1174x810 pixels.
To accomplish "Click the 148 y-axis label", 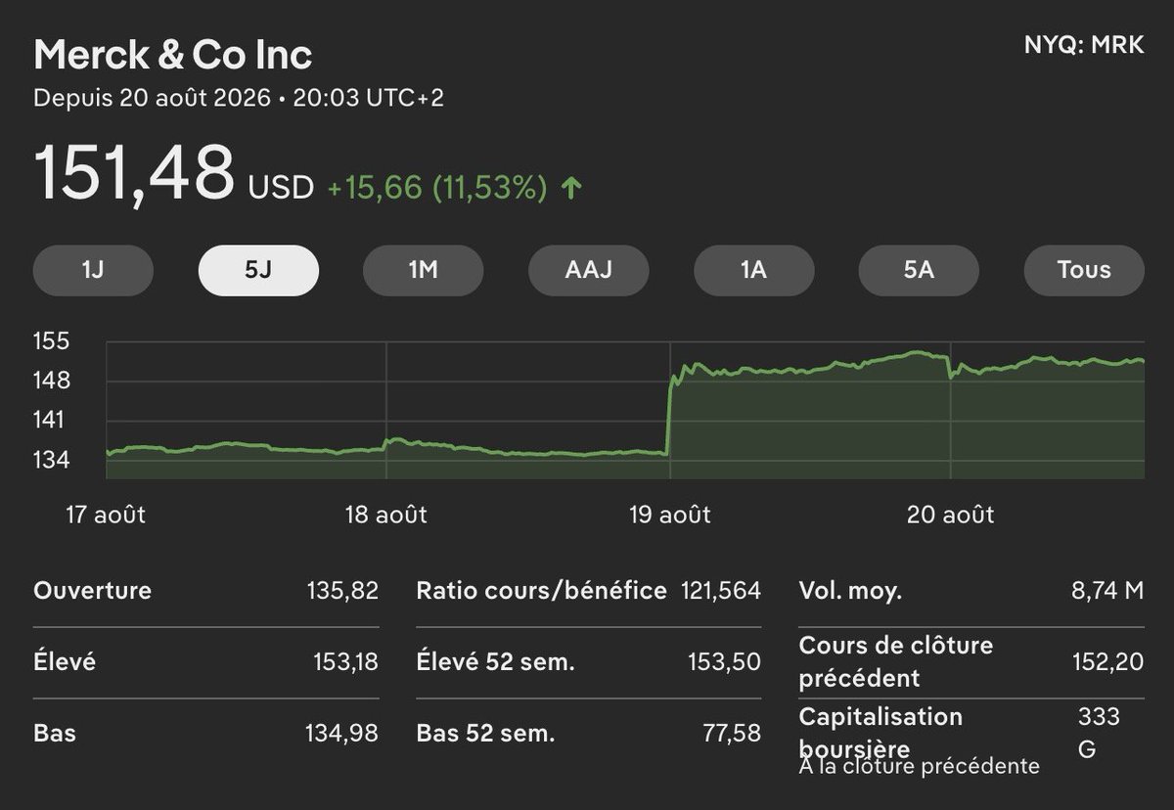I will pyautogui.click(x=52, y=381).
